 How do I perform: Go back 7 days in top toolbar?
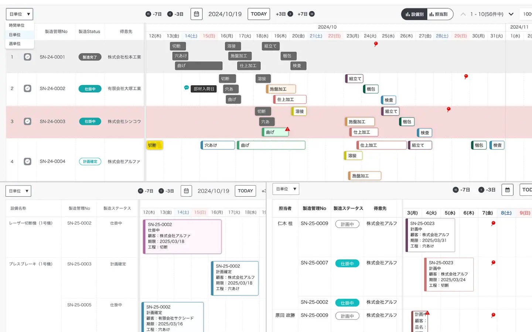click(154, 14)
